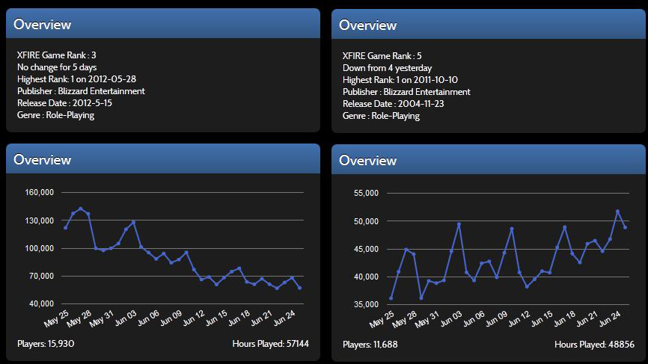Click the 'Hours Played: 48856' label
Viewport: 648px width, 364px height.
click(x=595, y=345)
